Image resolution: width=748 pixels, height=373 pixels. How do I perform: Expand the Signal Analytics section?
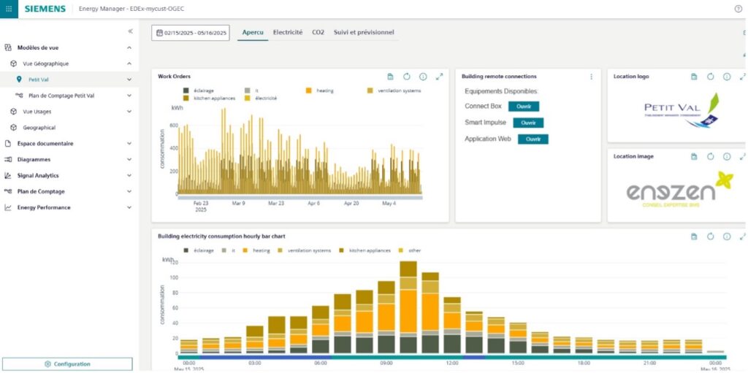pyautogui.click(x=129, y=175)
